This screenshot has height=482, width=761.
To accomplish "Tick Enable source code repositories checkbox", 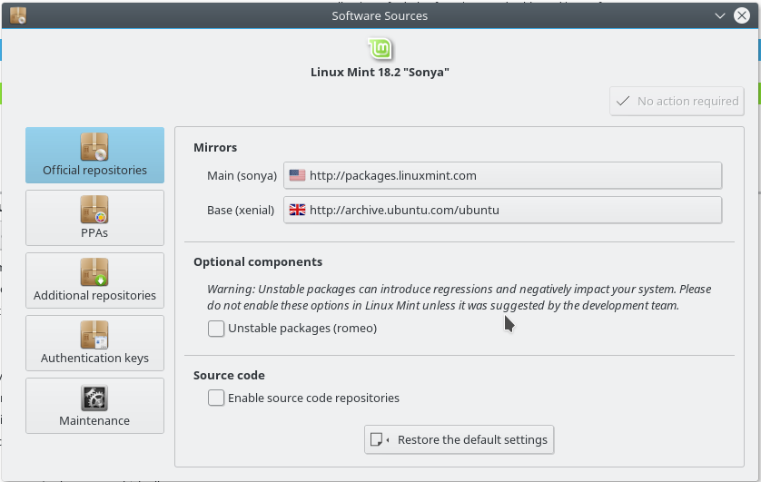I will click(216, 398).
